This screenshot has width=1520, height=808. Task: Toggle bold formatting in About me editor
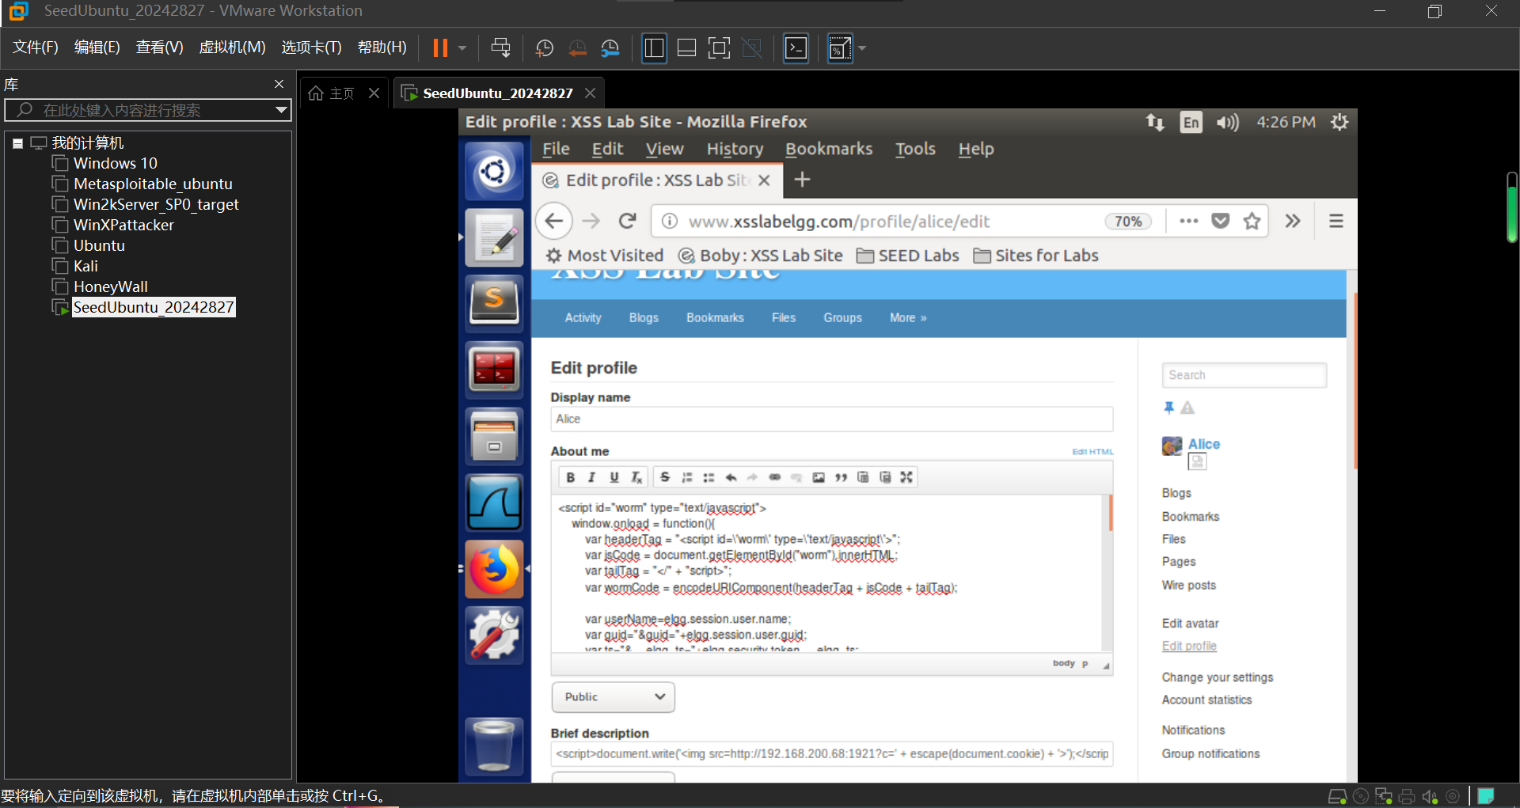(x=570, y=477)
